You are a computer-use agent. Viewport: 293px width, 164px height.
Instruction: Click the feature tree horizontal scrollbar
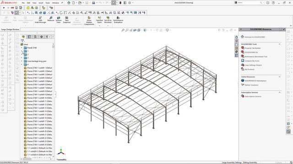[x=27, y=159]
